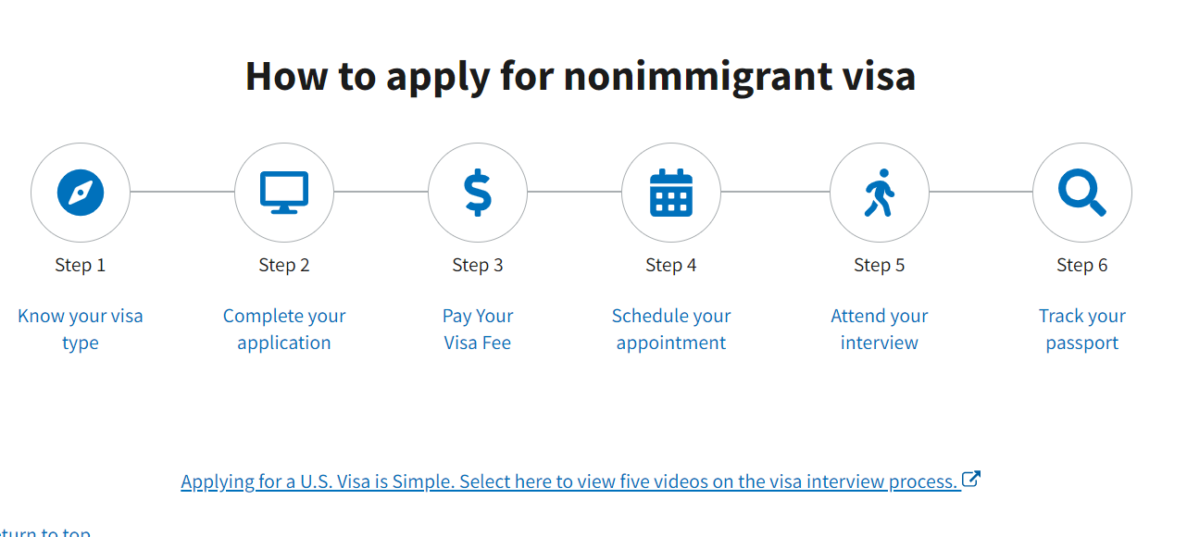Image resolution: width=1187 pixels, height=537 pixels.
Task: Click Track your passport under Step 6
Action: [1081, 329]
